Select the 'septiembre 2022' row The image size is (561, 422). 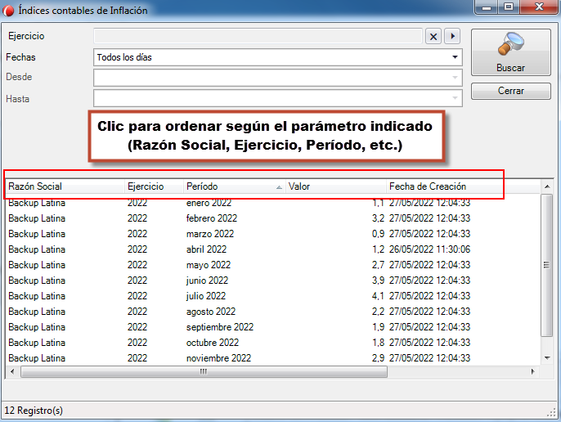click(272, 327)
